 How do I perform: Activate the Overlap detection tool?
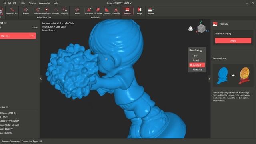coord(46,11)
